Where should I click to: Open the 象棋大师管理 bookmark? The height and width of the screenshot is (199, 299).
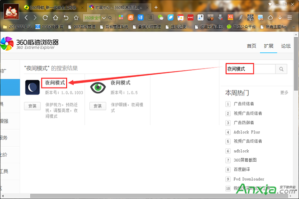(x=147, y=27)
